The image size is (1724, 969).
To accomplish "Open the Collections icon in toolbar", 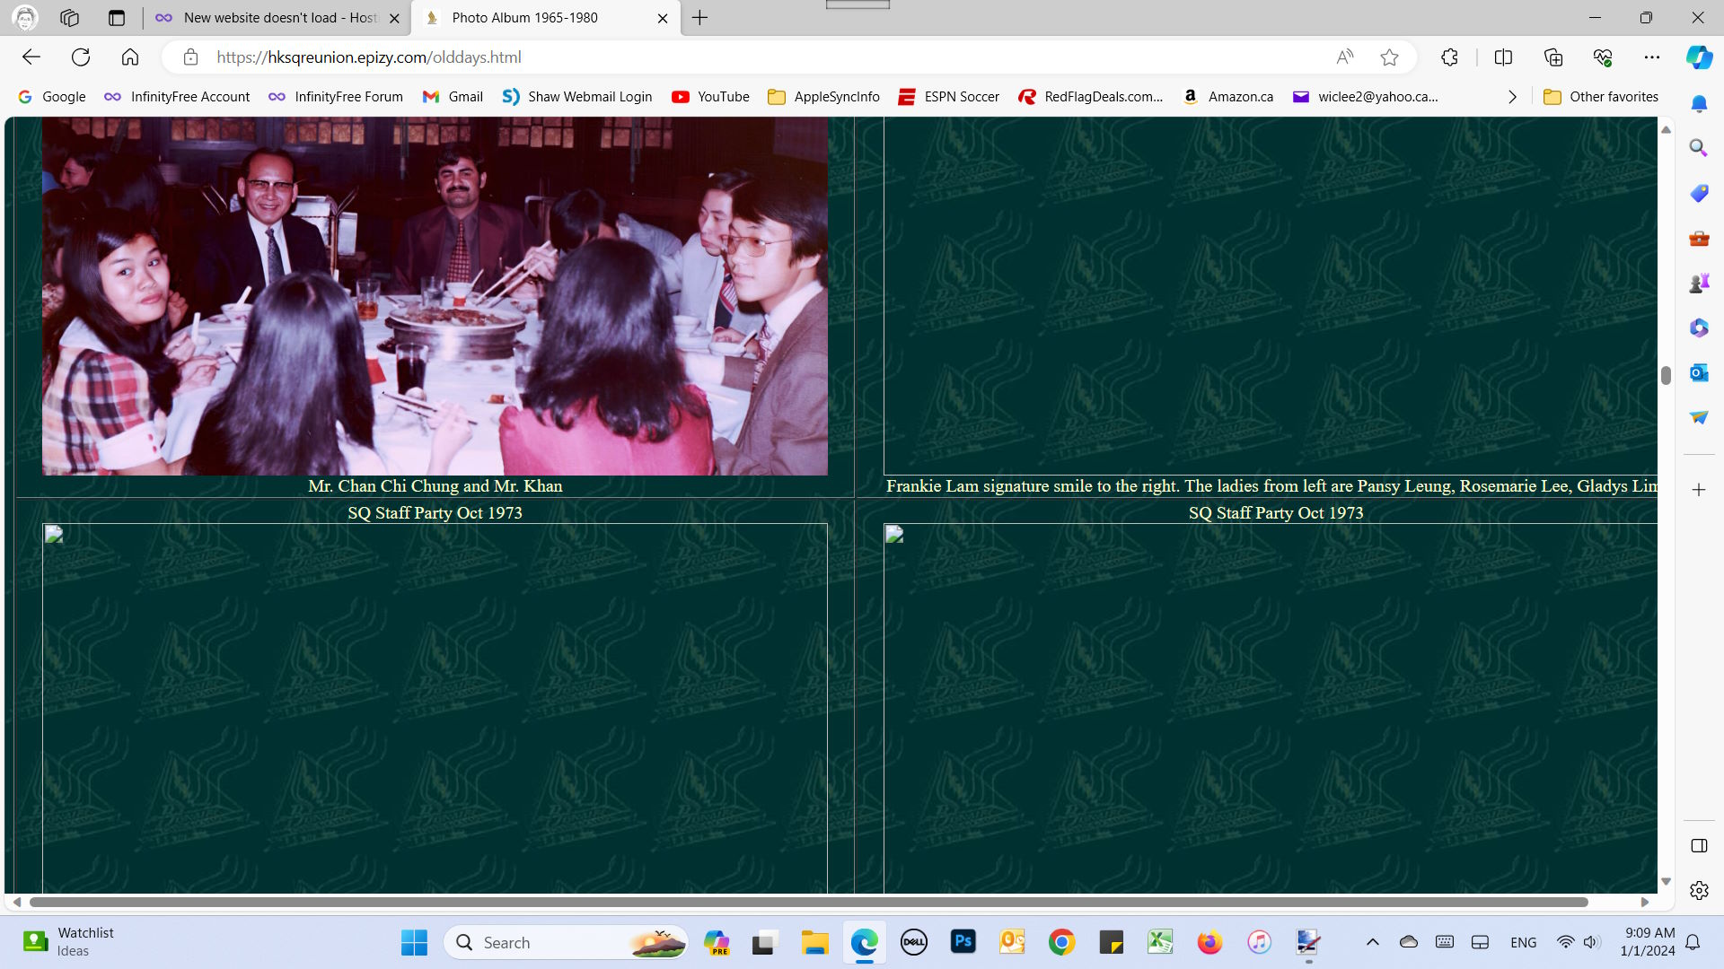I will point(1553,57).
